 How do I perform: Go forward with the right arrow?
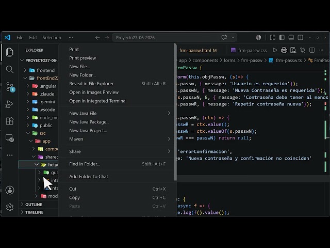click(107, 38)
